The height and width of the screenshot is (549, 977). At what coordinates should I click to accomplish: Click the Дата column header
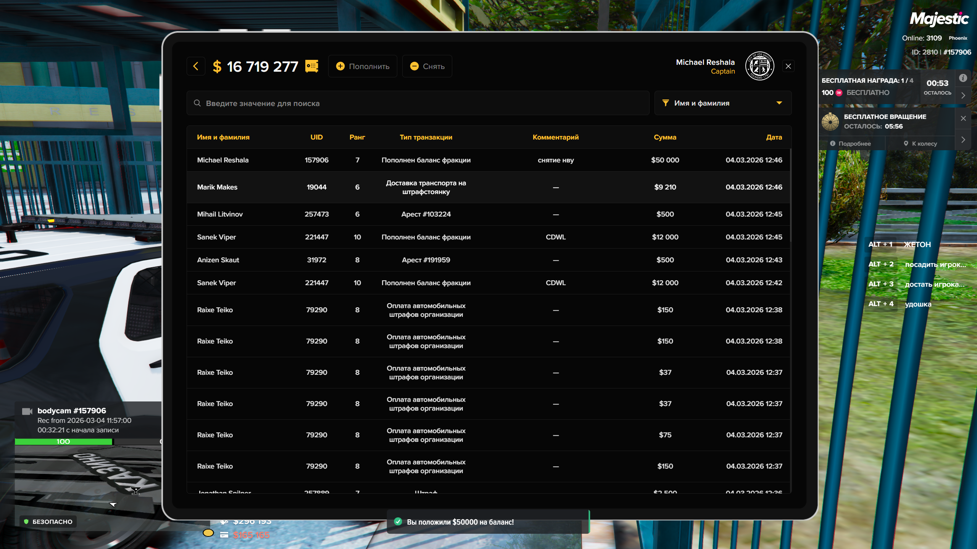pos(774,137)
